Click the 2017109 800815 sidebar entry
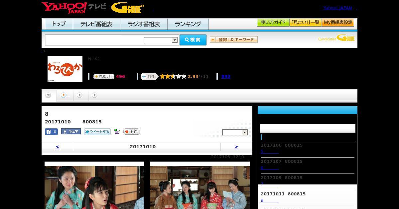 [282, 177]
